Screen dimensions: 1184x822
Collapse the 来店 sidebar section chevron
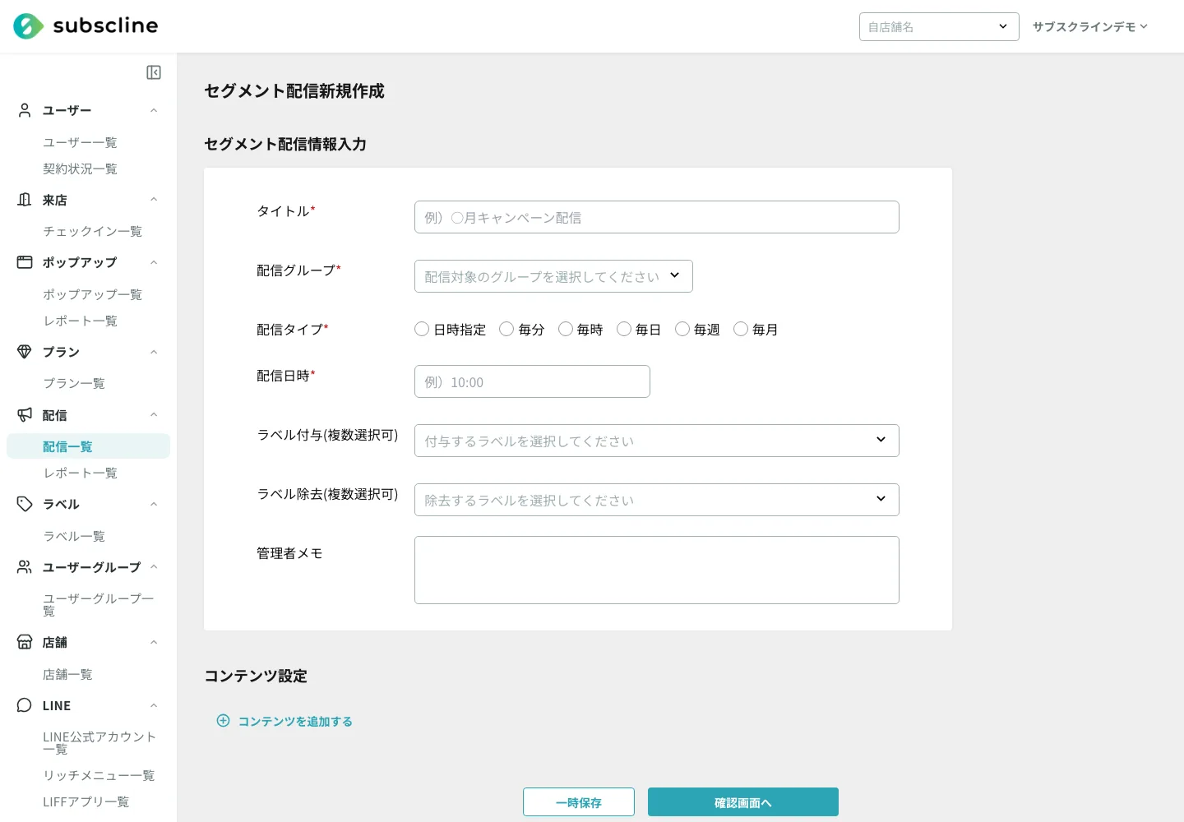(x=154, y=200)
